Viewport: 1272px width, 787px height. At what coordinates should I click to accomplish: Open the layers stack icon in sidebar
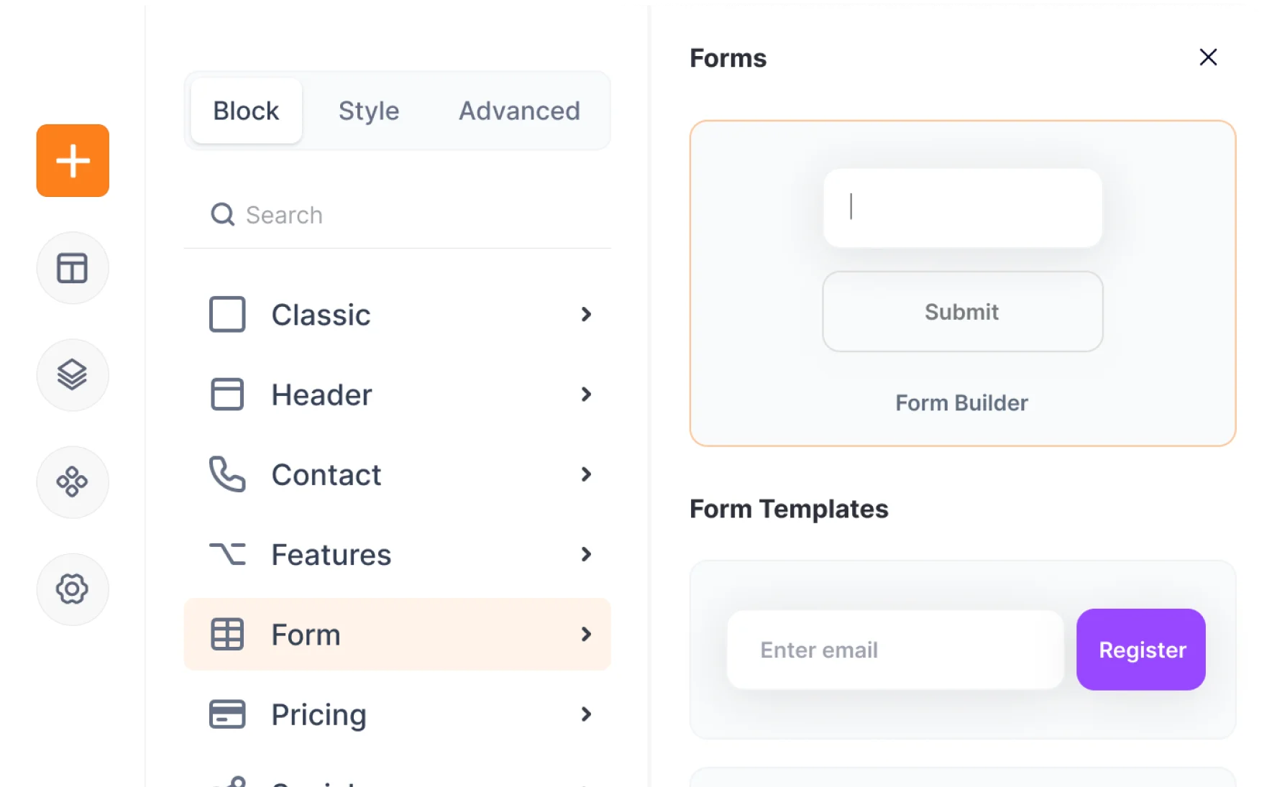[73, 375]
